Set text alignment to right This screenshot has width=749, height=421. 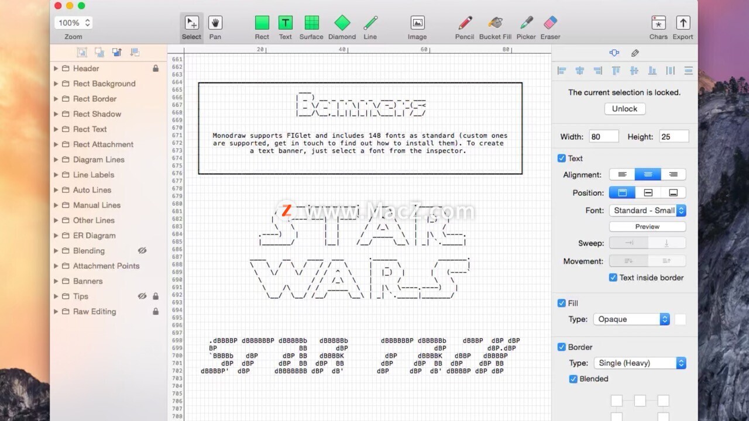tap(673, 175)
